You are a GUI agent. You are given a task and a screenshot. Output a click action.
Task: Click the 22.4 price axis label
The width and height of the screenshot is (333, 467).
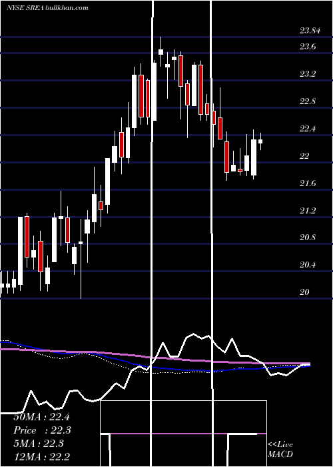coord(308,129)
